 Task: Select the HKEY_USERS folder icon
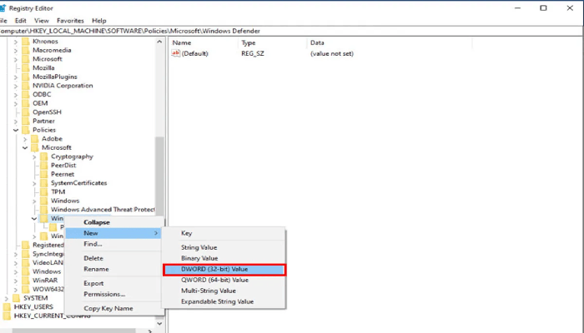tap(7, 306)
